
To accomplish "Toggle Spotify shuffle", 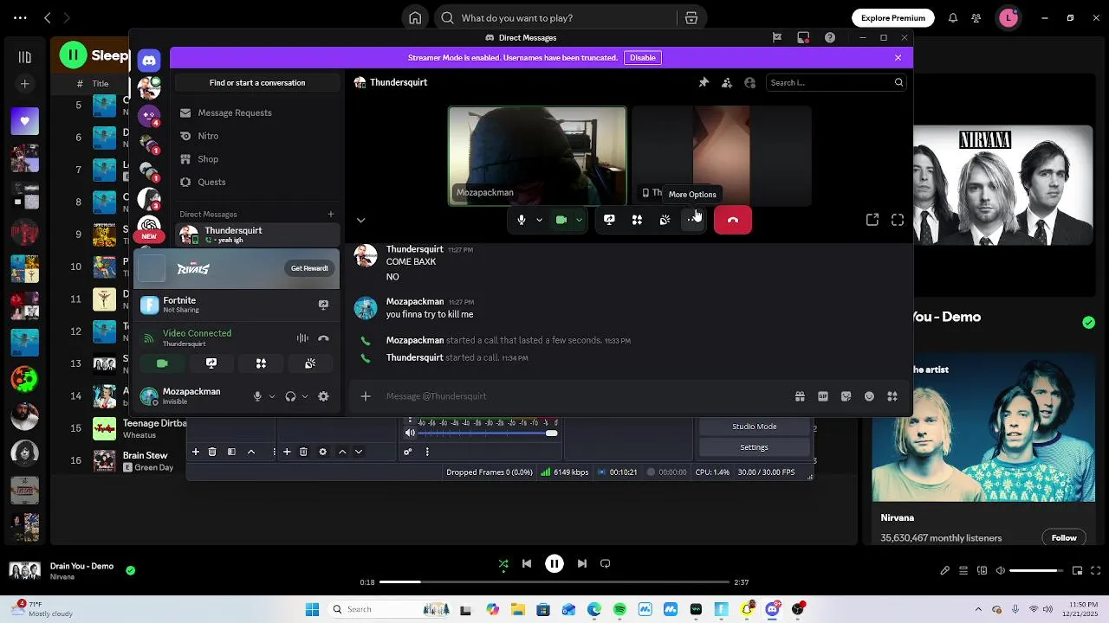I will point(503,563).
